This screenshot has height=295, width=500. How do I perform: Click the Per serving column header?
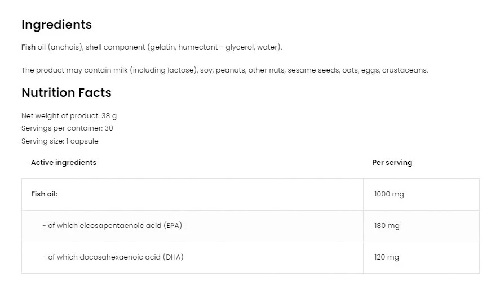pyautogui.click(x=392, y=163)
